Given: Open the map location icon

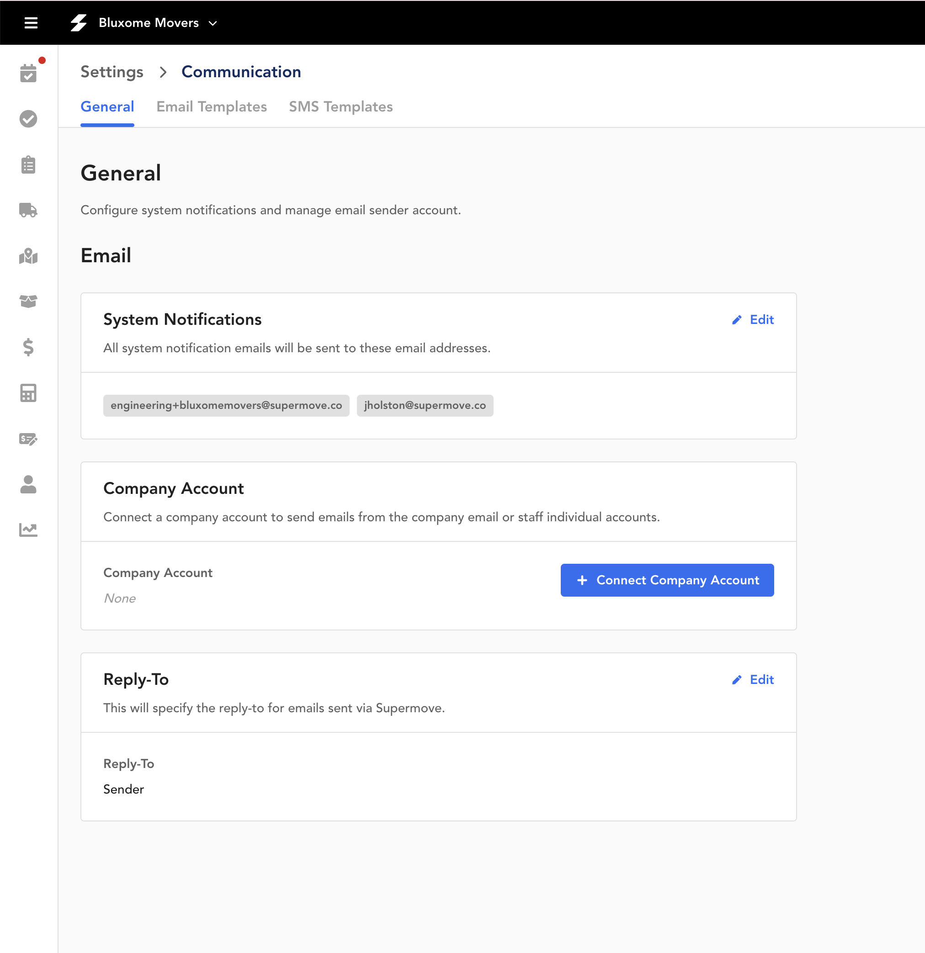Looking at the screenshot, I should pyautogui.click(x=28, y=256).
